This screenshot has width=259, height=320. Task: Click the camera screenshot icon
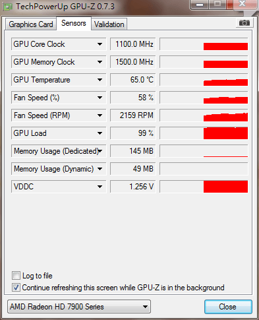(x=245, y=22)
